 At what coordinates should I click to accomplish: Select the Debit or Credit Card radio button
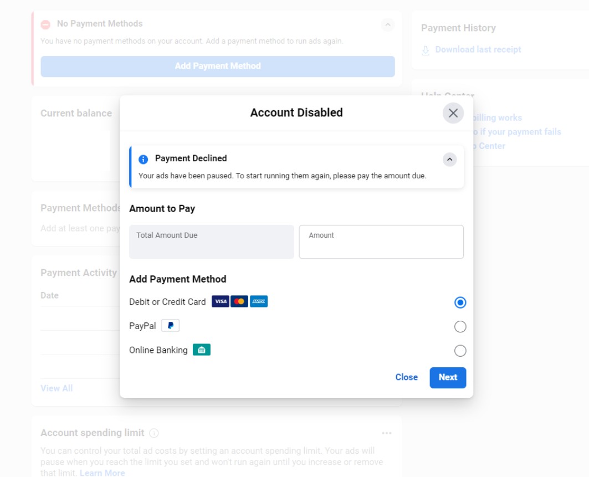[x=460, y=302]
